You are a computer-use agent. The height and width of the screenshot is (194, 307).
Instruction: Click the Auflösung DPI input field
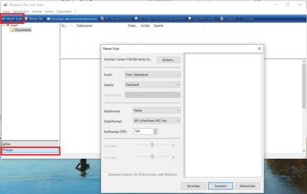pyautogui.click(x=143, y=131)
